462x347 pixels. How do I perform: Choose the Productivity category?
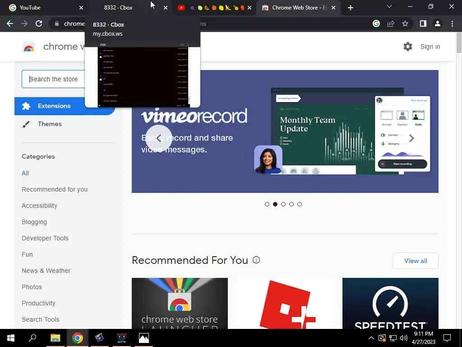[x=39, y=303]
